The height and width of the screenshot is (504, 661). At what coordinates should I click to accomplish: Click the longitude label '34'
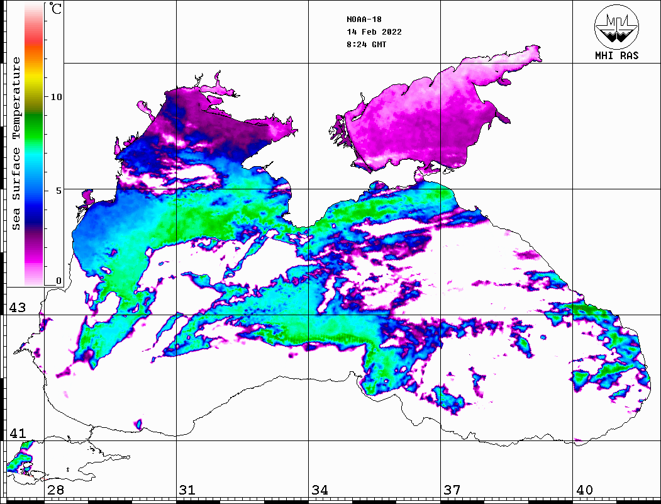coord(320,490)
